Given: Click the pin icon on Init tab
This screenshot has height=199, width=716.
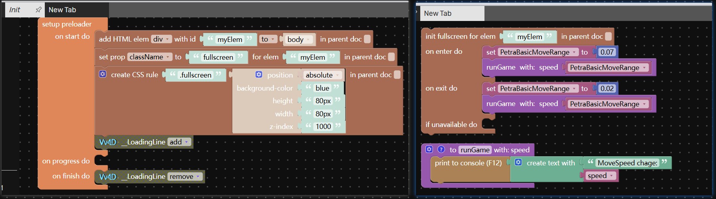Looking at the screenshot, I should pyautogui.click(x=38, y=10).
